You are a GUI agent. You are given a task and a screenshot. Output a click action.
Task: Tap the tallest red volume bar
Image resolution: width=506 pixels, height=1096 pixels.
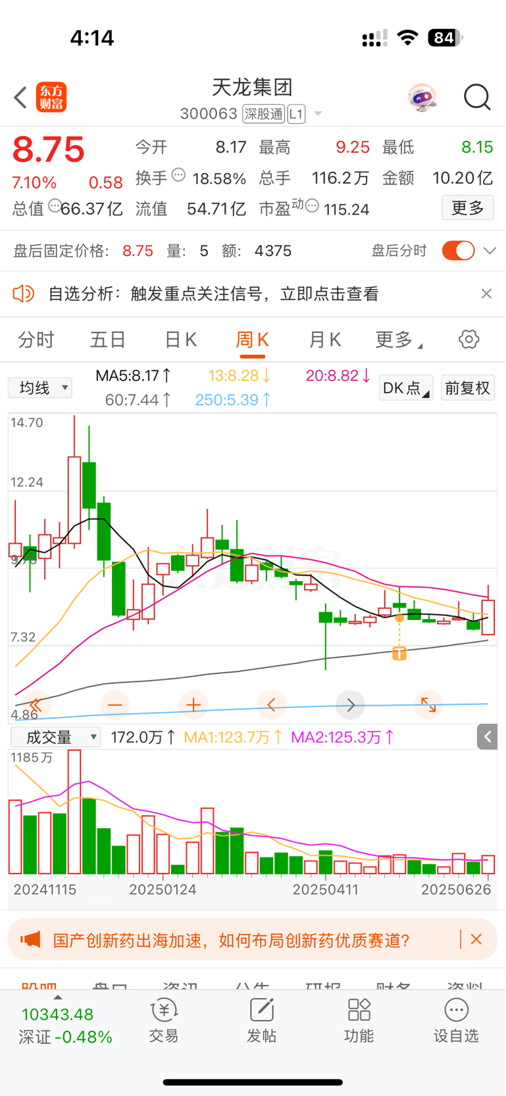coord(74,812)
